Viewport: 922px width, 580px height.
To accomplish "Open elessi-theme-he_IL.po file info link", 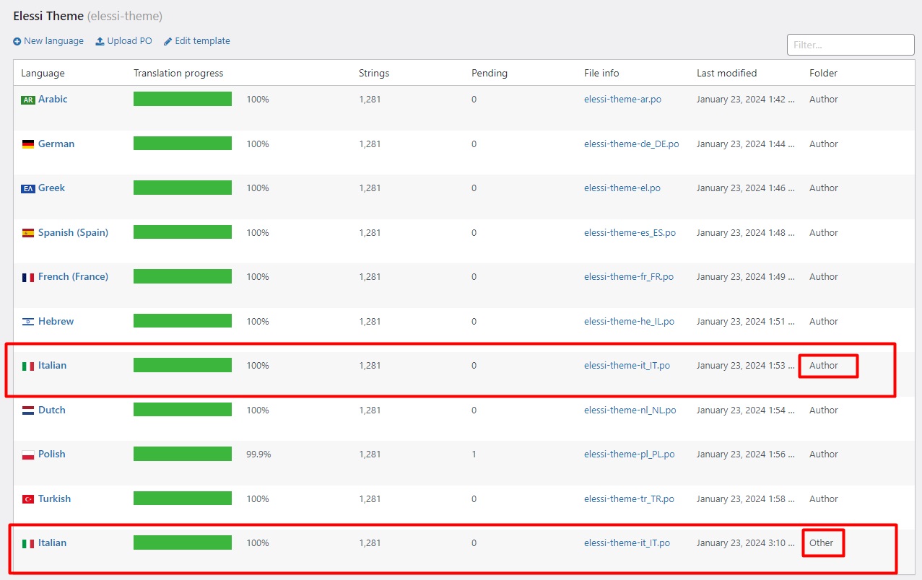I will point(629,322).
